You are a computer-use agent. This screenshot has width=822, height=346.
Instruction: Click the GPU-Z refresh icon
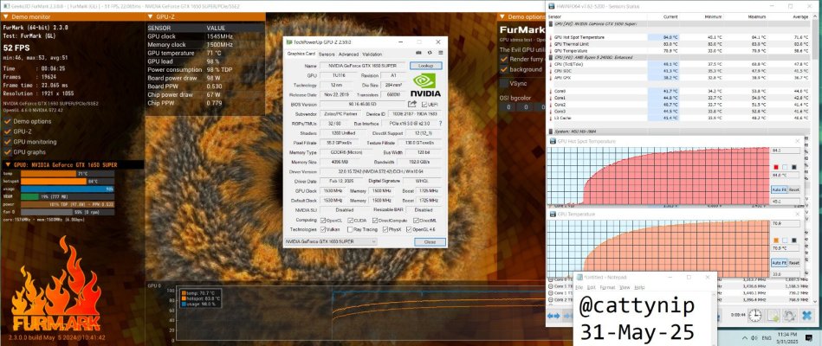click(430, 54)
